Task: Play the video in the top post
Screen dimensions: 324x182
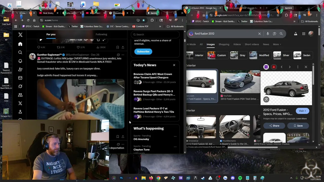Action: click(41, 40)
